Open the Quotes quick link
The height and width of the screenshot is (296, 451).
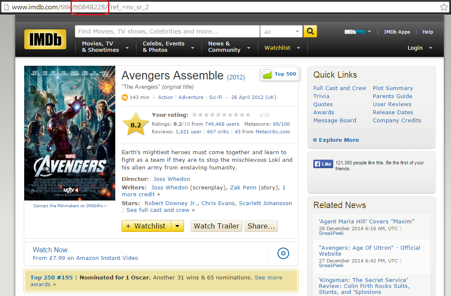[323, 104]
